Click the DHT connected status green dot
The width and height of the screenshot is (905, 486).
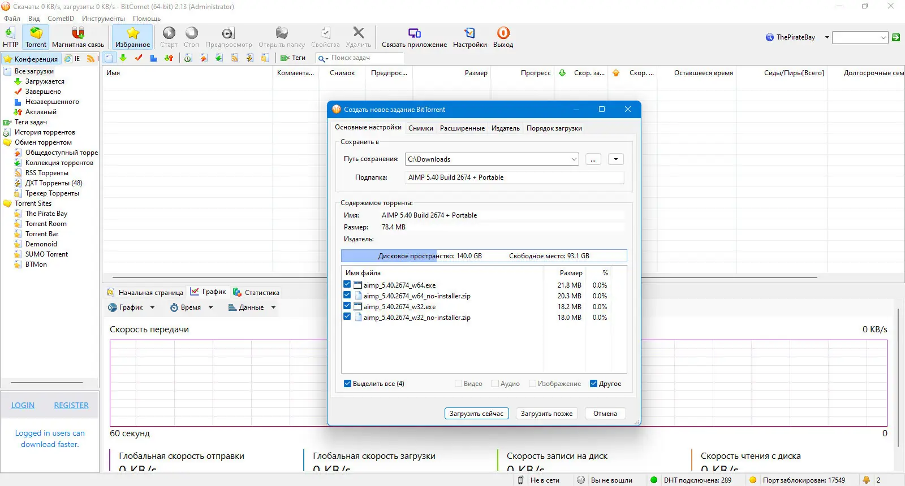pyautogui.click(x=654, y=480)
